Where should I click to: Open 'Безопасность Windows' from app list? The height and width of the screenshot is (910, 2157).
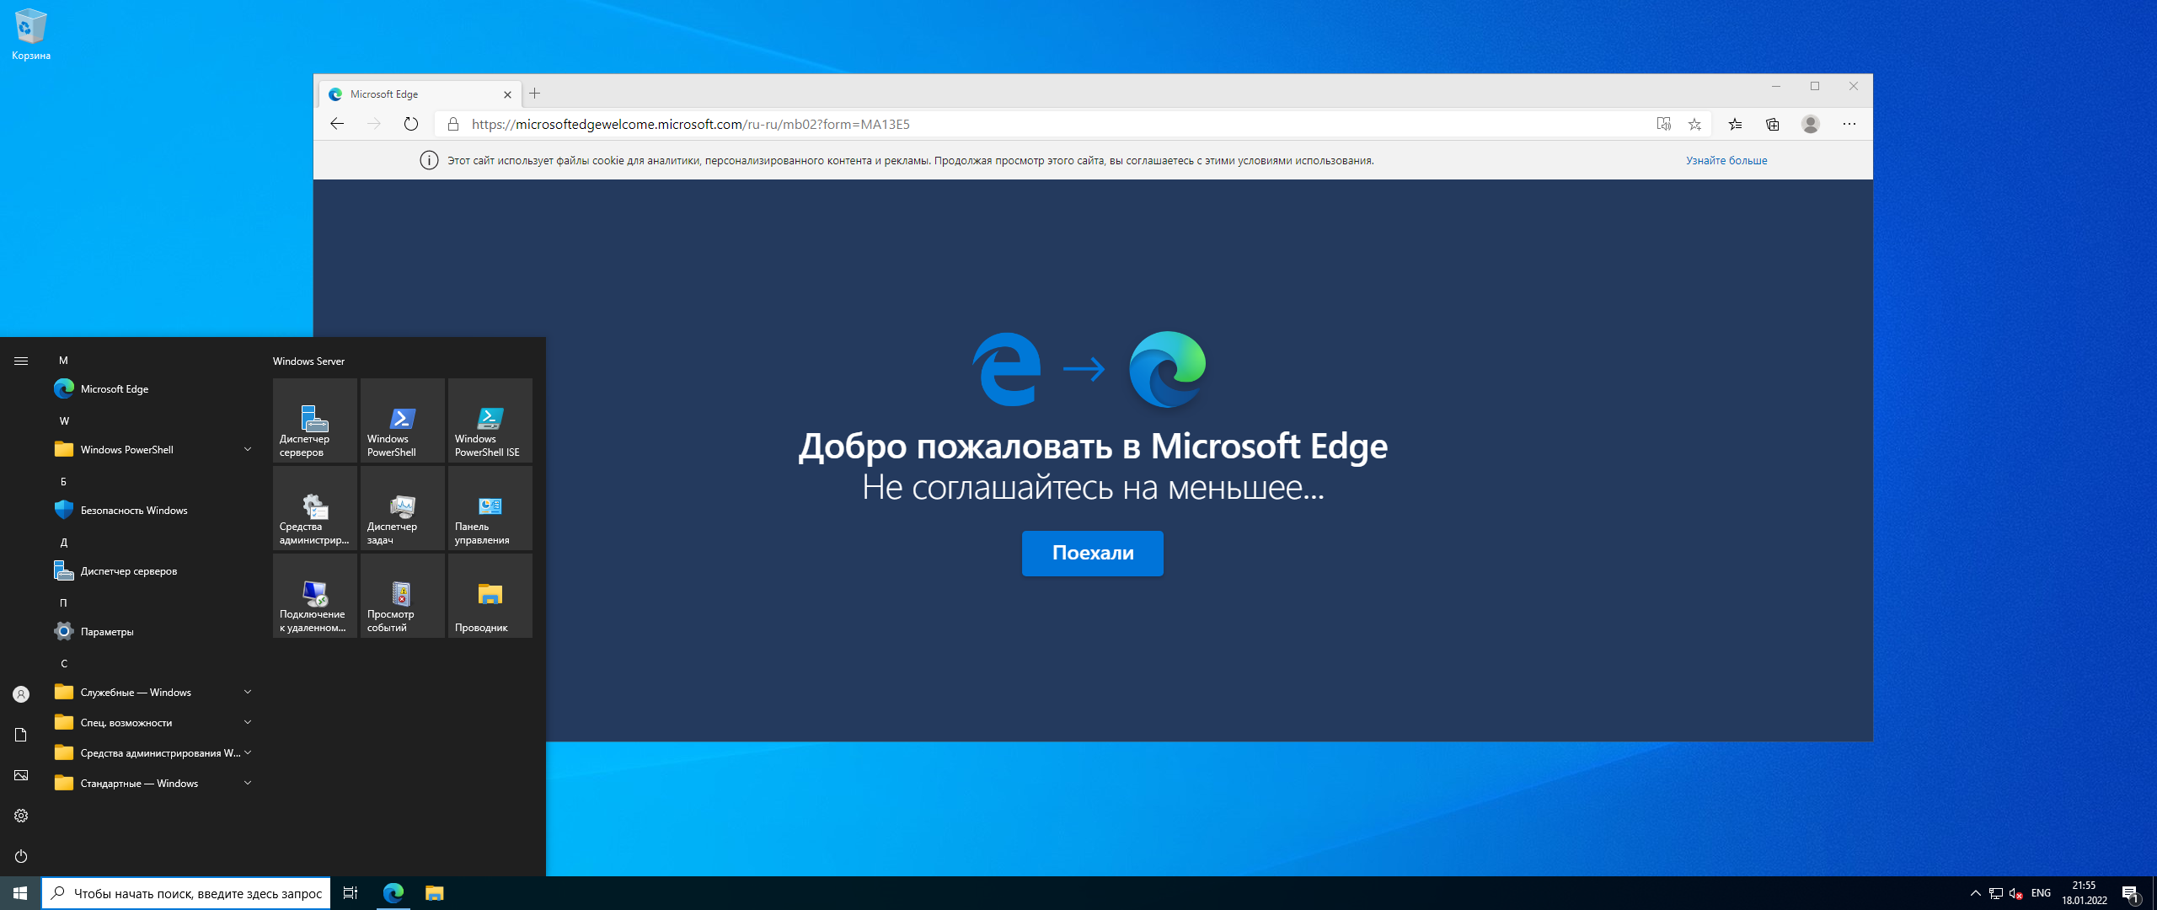pyautogui.click(x=154, y=510)
